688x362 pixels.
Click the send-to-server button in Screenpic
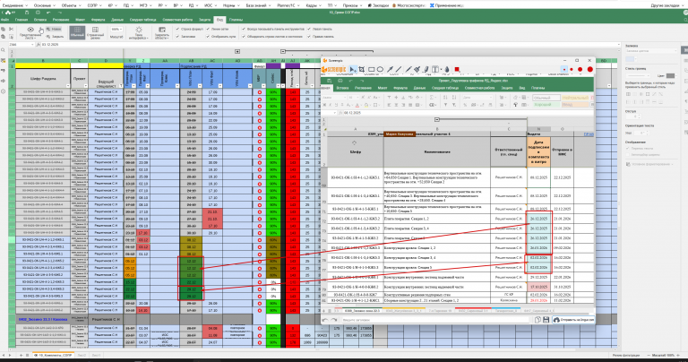[x=573, y=320]
